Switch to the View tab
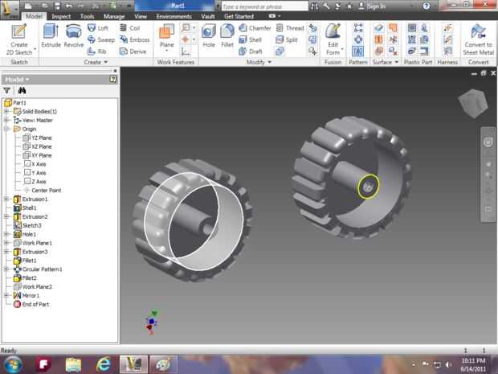Viewport: 498px width, 374px height. point(141,16)
